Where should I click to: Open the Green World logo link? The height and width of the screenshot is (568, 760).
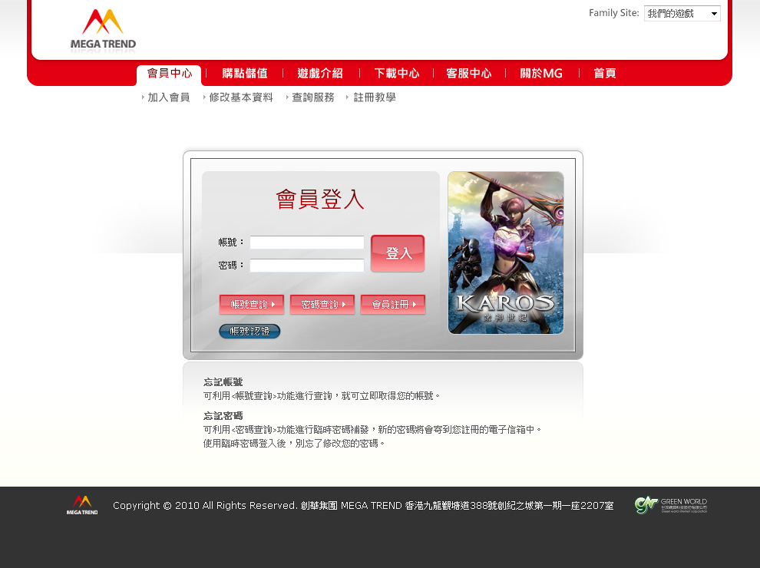pos(671,505)
